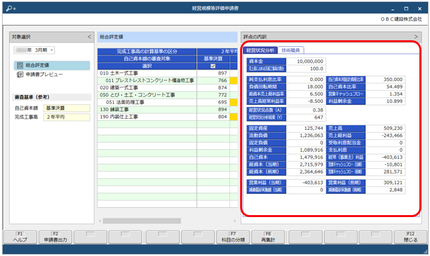
Task: Click the 営業利益（前期） value 309,121
Action: click(x=385, y=182)
